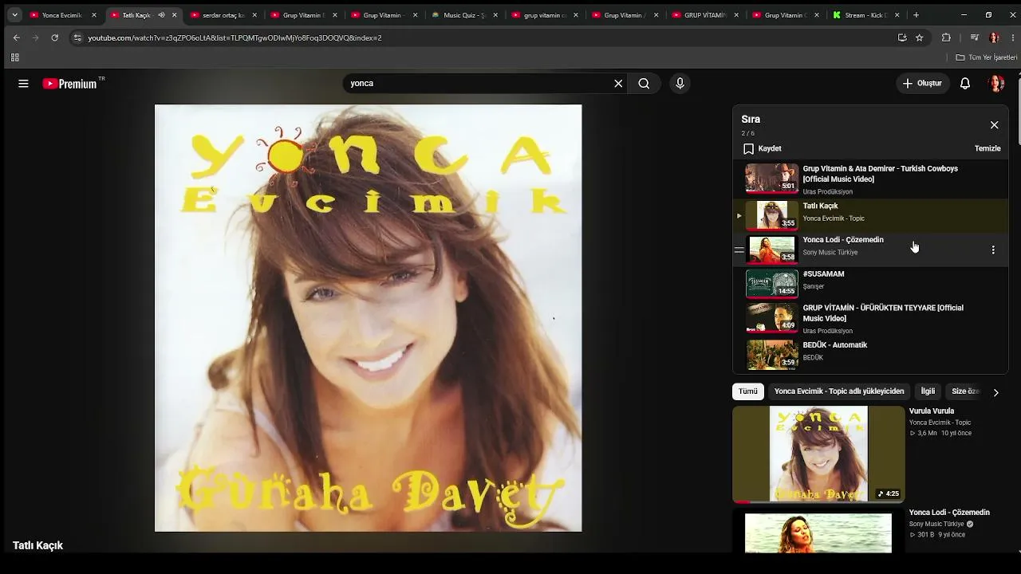1021x574 pixels.
Task: Reload the current page
Action: 54,37
